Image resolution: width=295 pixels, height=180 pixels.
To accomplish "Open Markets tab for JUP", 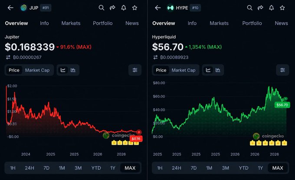I will coord(71,23).
